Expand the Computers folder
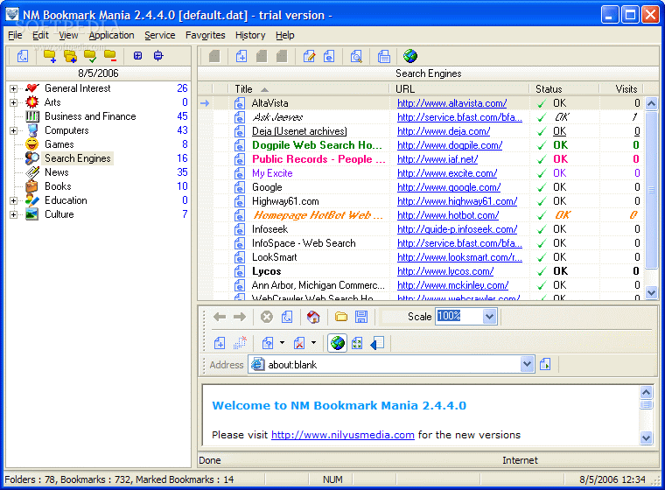The height and width of the screenshot is (490, 665). coord(14,130)
